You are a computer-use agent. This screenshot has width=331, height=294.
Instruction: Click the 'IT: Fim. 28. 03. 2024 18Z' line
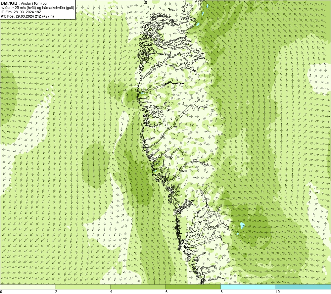pyautogui.click(x=21, y=12)
